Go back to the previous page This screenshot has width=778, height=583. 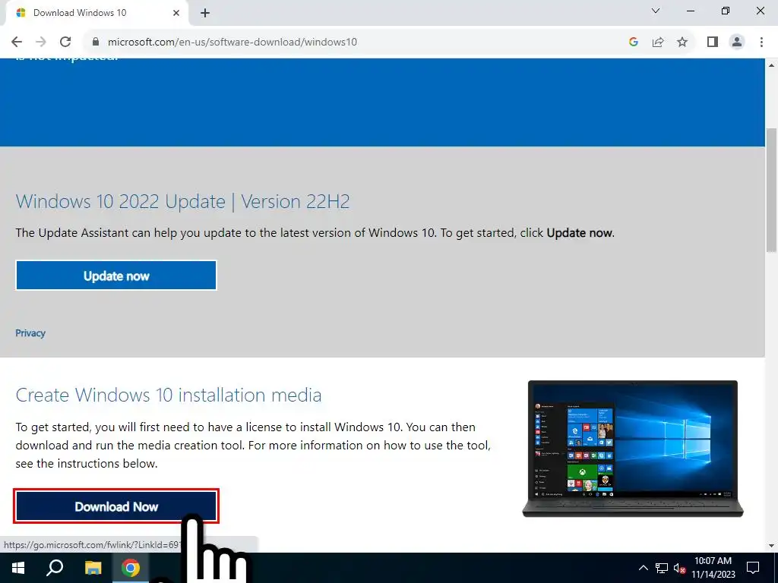(17, 43)
